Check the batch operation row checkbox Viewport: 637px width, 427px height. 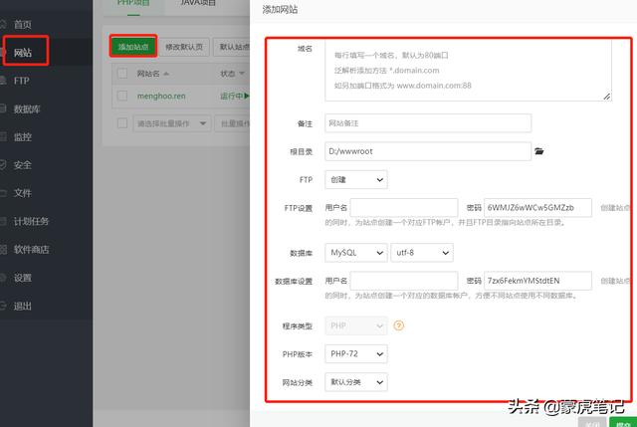coord(122,123)
